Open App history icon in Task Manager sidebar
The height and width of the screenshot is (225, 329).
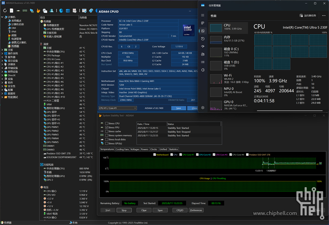click(x=203, y=39)
